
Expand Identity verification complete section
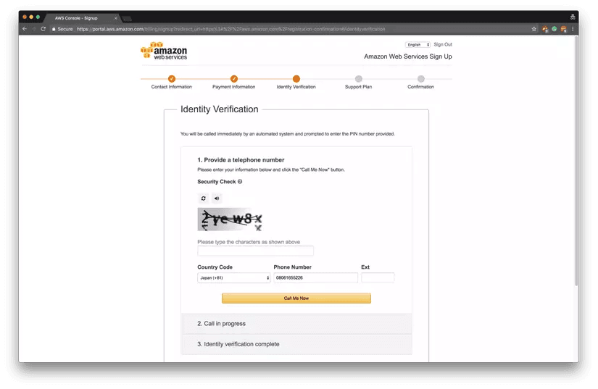click(296, 344)
